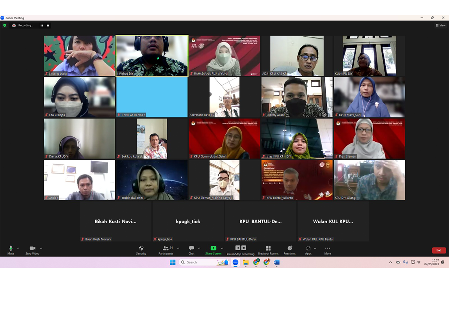Select Kholil Ar Rahman's blue video tile
This screenshot has width=449, height=319.
[152, 97]
